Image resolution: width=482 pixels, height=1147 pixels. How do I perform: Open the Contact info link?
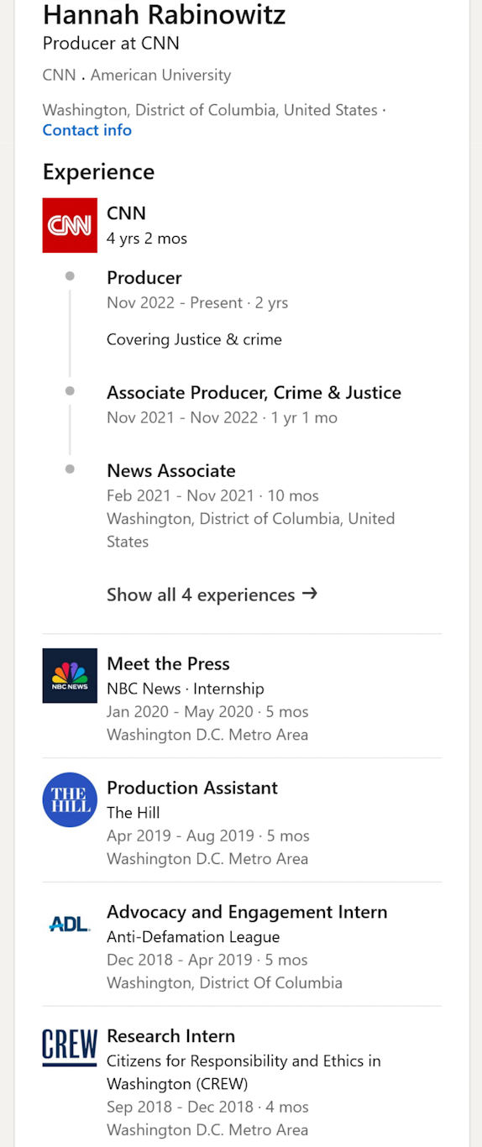point(87,130)
